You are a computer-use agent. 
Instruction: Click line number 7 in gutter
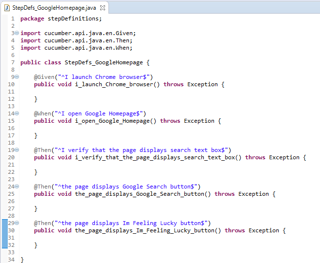13,62
